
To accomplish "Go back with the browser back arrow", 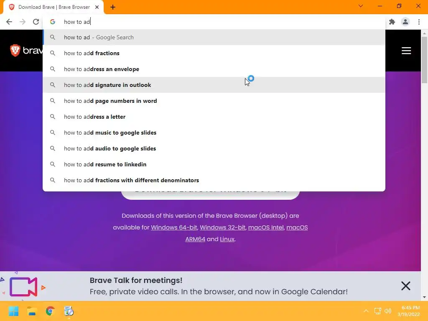I will click(x=9, y=22).
